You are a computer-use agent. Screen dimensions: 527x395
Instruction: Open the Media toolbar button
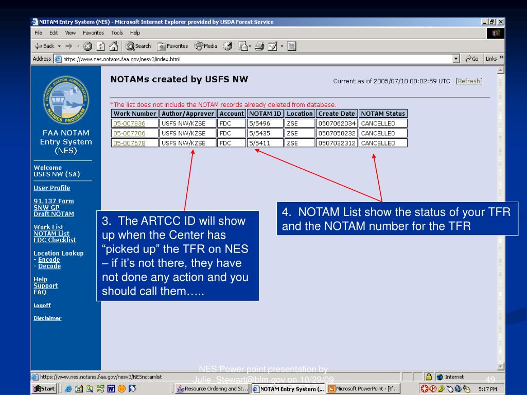206,46
